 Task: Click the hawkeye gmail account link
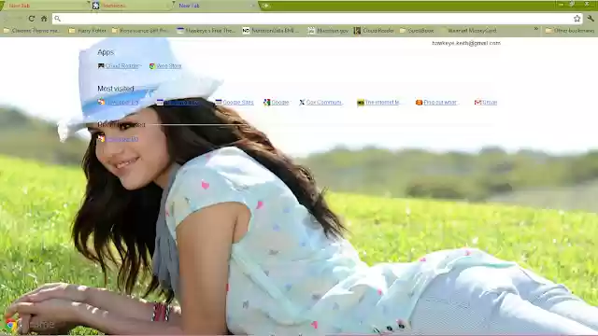466,43
